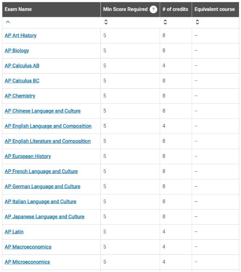This screenshot has width=241, height=272.
Task: Open the AP Biology exam link
Action: (17, 51)
